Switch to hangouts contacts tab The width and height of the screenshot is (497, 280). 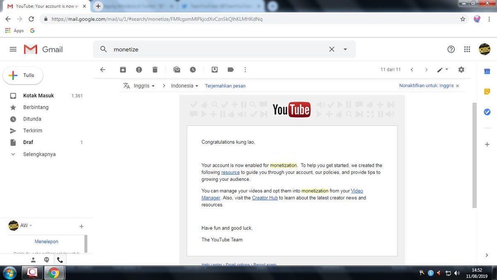tap(33, 260)
